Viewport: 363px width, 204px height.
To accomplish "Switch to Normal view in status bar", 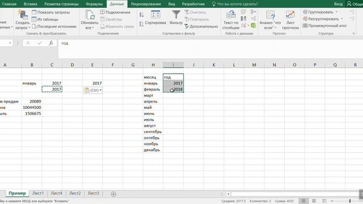I will point(303,201).
